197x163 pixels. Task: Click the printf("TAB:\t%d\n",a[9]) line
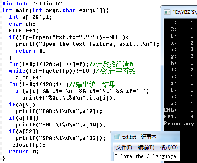[59, 111]
